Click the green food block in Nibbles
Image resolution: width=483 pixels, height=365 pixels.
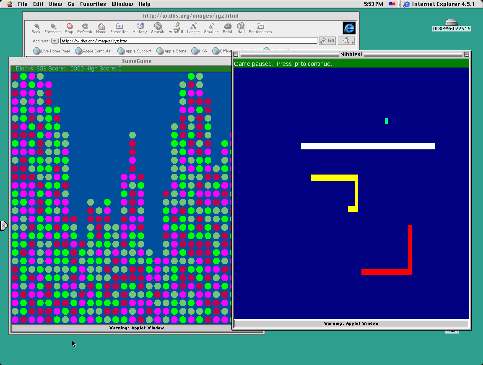click(387, 121)
